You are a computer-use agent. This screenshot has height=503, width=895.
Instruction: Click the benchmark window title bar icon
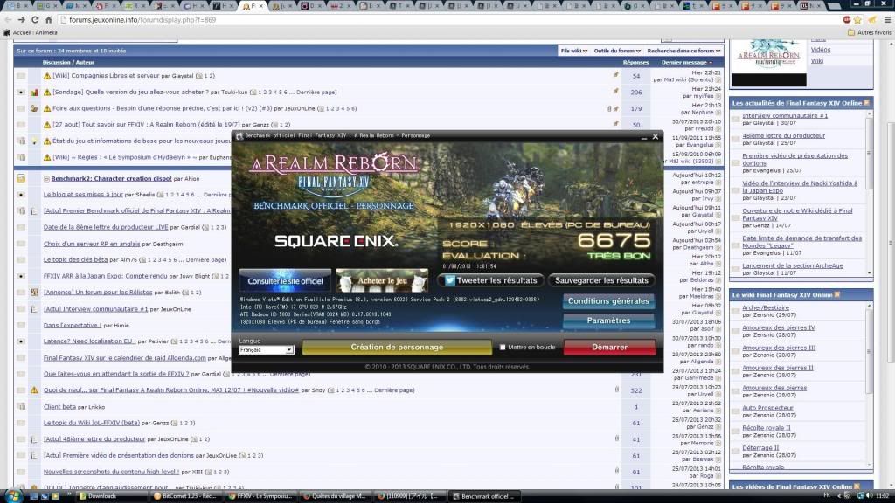[x=239, y=135]
